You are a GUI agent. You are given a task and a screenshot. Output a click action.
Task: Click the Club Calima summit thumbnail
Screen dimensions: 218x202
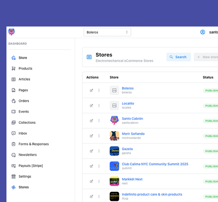click(x=114, y=166)
